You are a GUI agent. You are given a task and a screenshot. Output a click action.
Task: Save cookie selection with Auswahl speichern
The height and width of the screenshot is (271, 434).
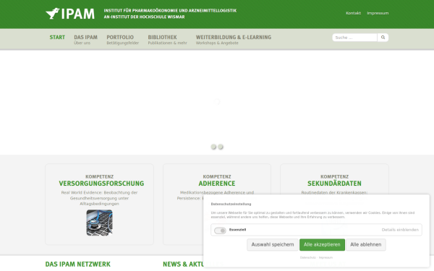[x=273, y=245]
